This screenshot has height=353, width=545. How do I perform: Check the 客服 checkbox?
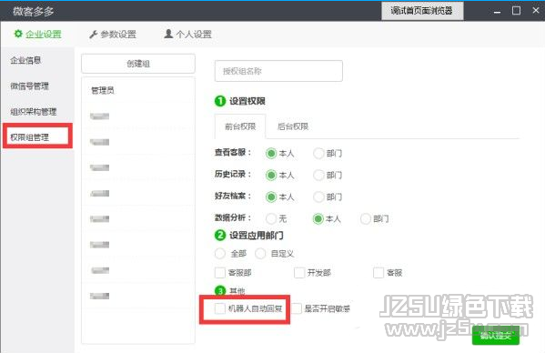378,273
